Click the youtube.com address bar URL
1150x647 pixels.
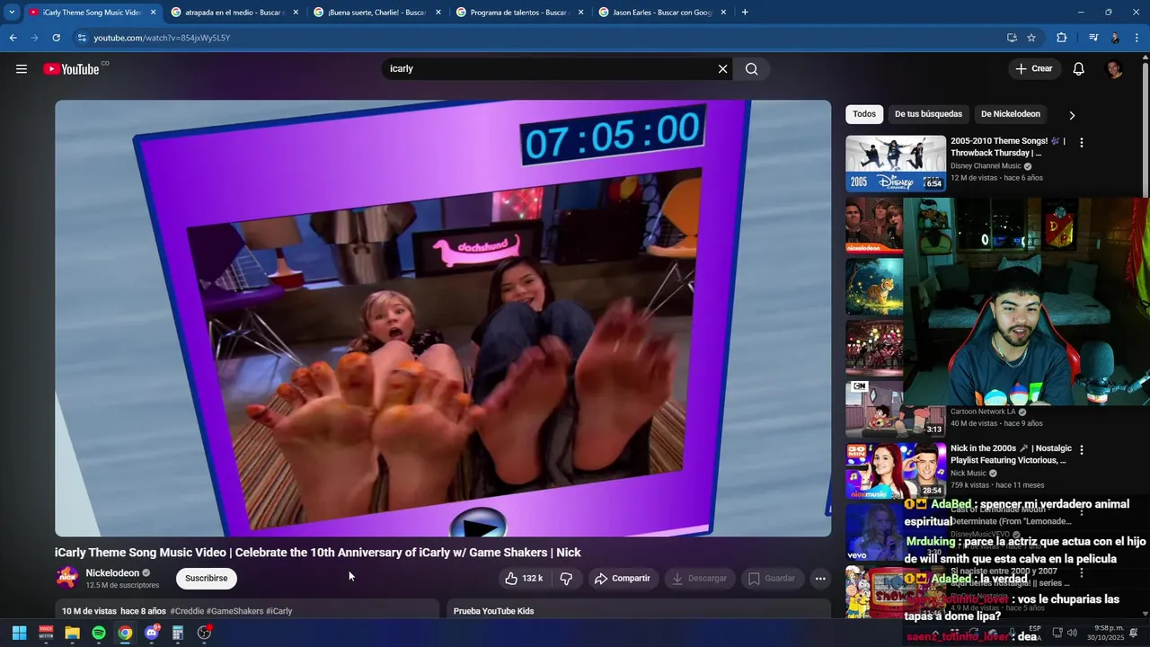point(162,38)
